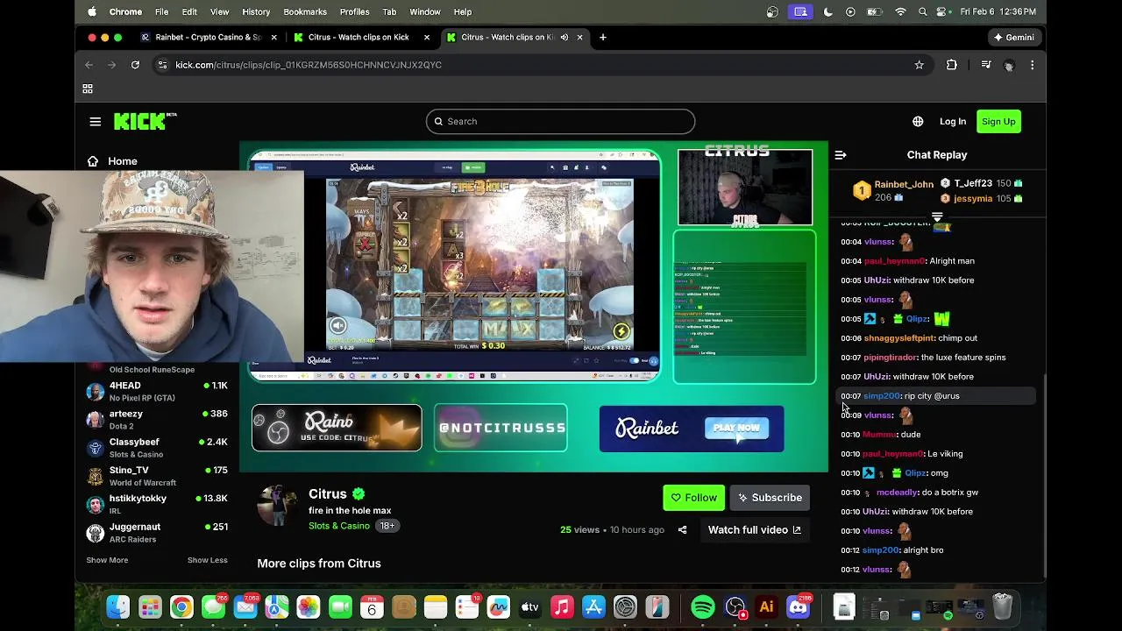1122x631 pixels.
Task: Reload the page
Action: 135,65
